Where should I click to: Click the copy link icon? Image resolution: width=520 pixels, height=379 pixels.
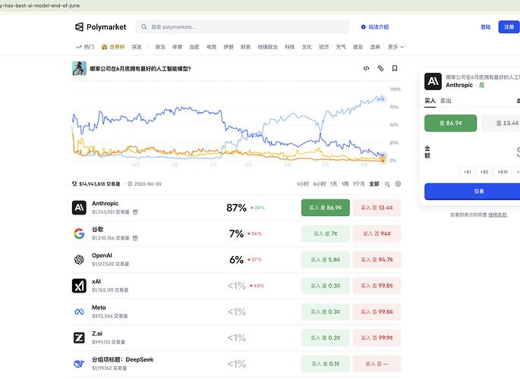click(380, 68)
